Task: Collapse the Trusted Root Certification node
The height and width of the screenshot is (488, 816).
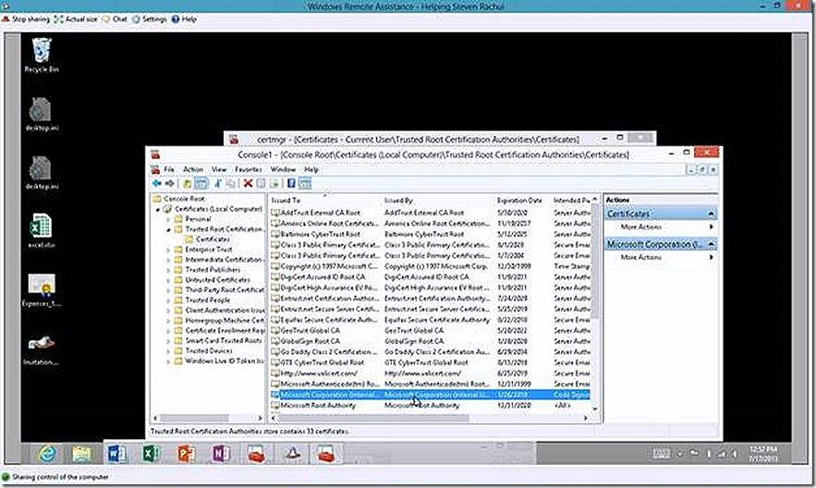Action: (x=168, y=229)
